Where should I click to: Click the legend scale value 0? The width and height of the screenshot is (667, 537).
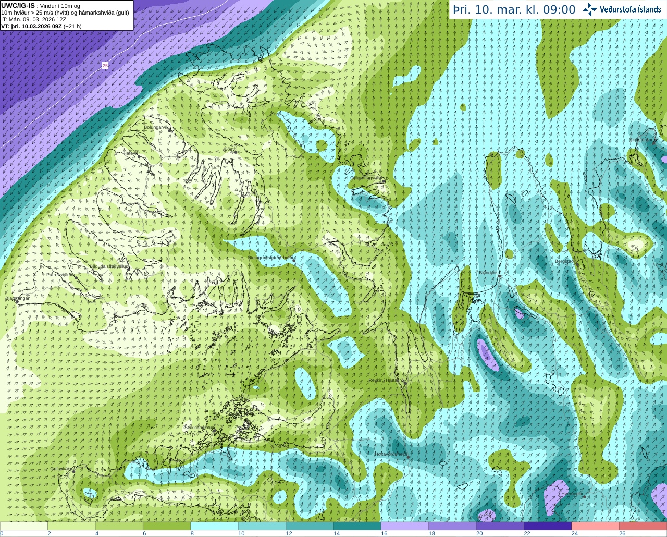[x=2, y=533]
